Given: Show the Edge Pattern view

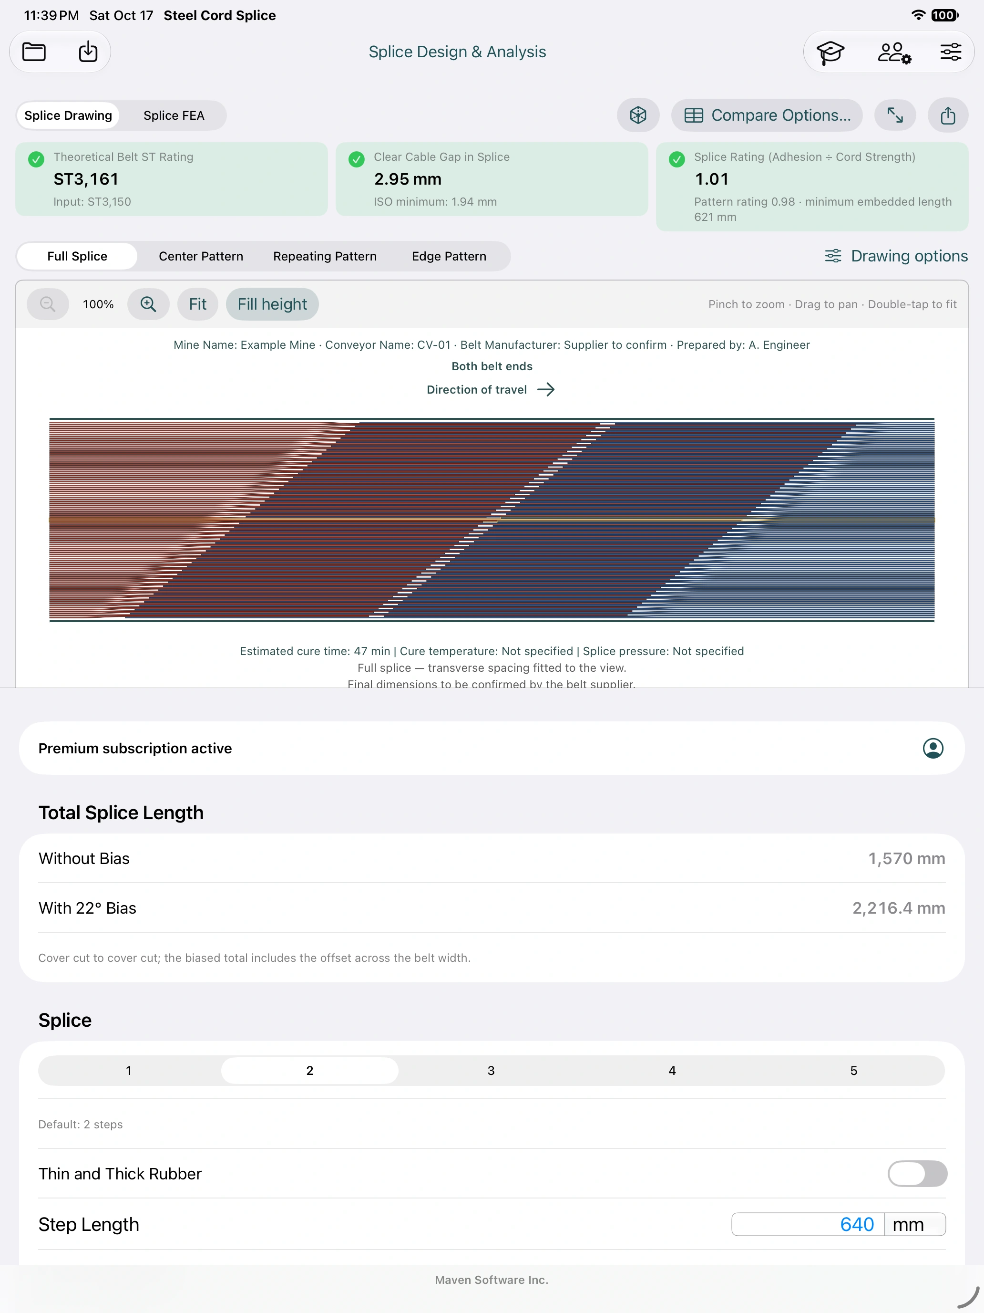Looking at the screenshot, I should (449, 256).
